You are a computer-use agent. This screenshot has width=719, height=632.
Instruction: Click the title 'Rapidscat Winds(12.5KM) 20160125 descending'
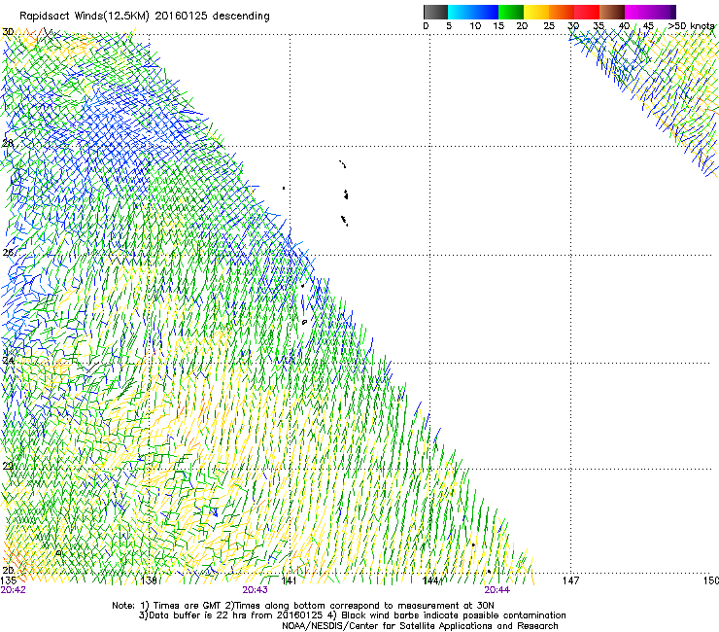(x=145, y=17)
